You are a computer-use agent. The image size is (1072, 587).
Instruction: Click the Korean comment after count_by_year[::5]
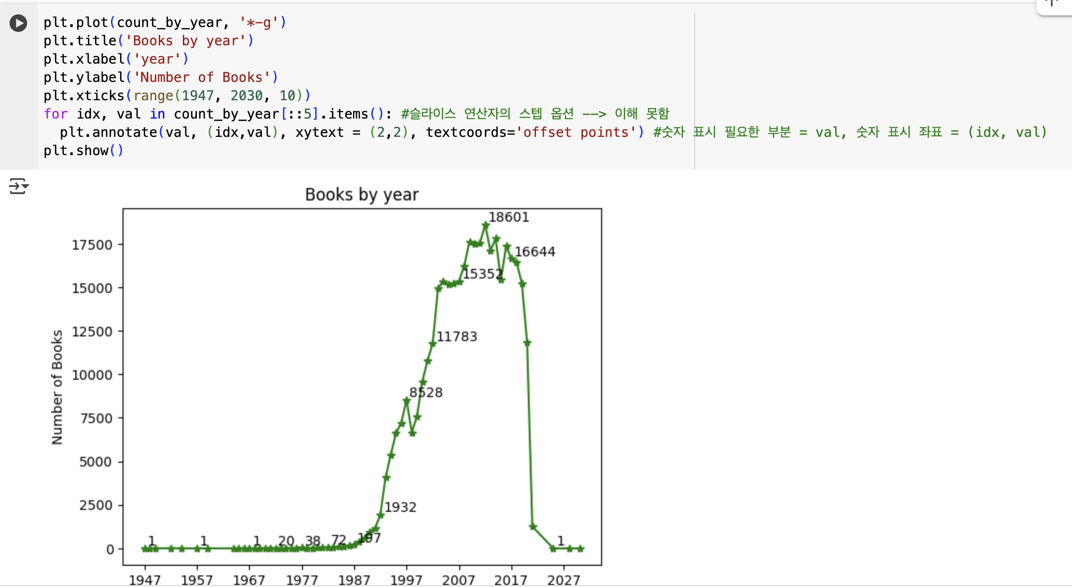[x=535, y=114]
